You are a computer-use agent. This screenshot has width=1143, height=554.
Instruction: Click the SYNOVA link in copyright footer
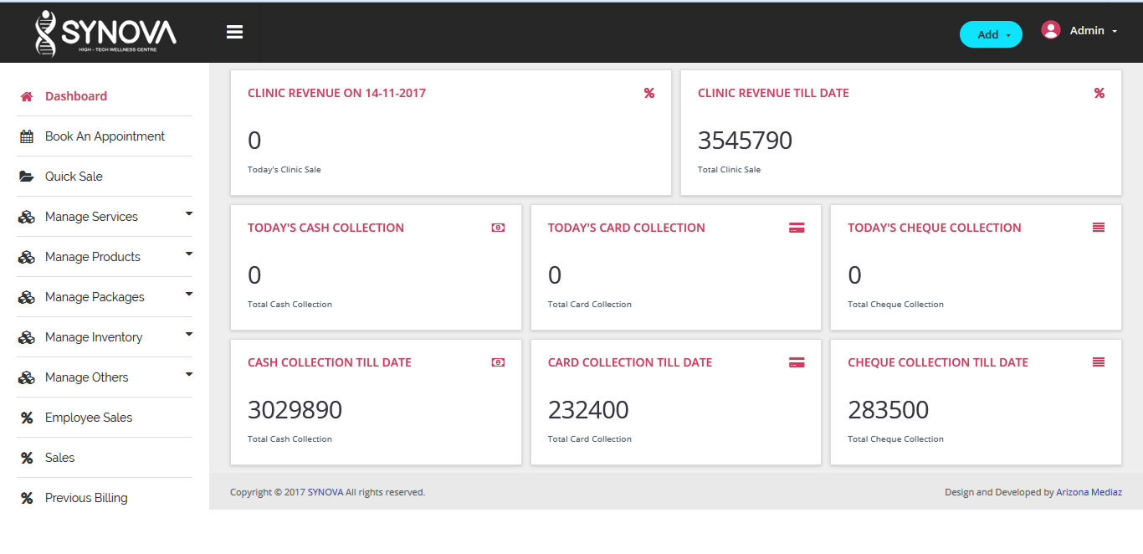pos(325,492)
